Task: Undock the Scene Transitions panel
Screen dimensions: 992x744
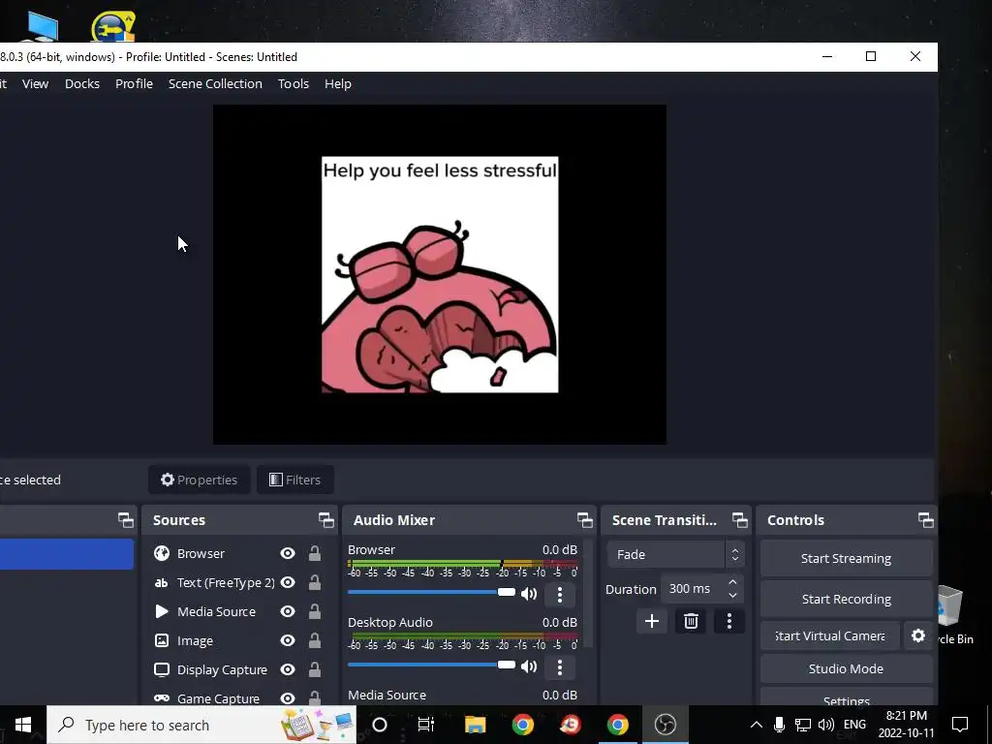Action: pos(740,520)
